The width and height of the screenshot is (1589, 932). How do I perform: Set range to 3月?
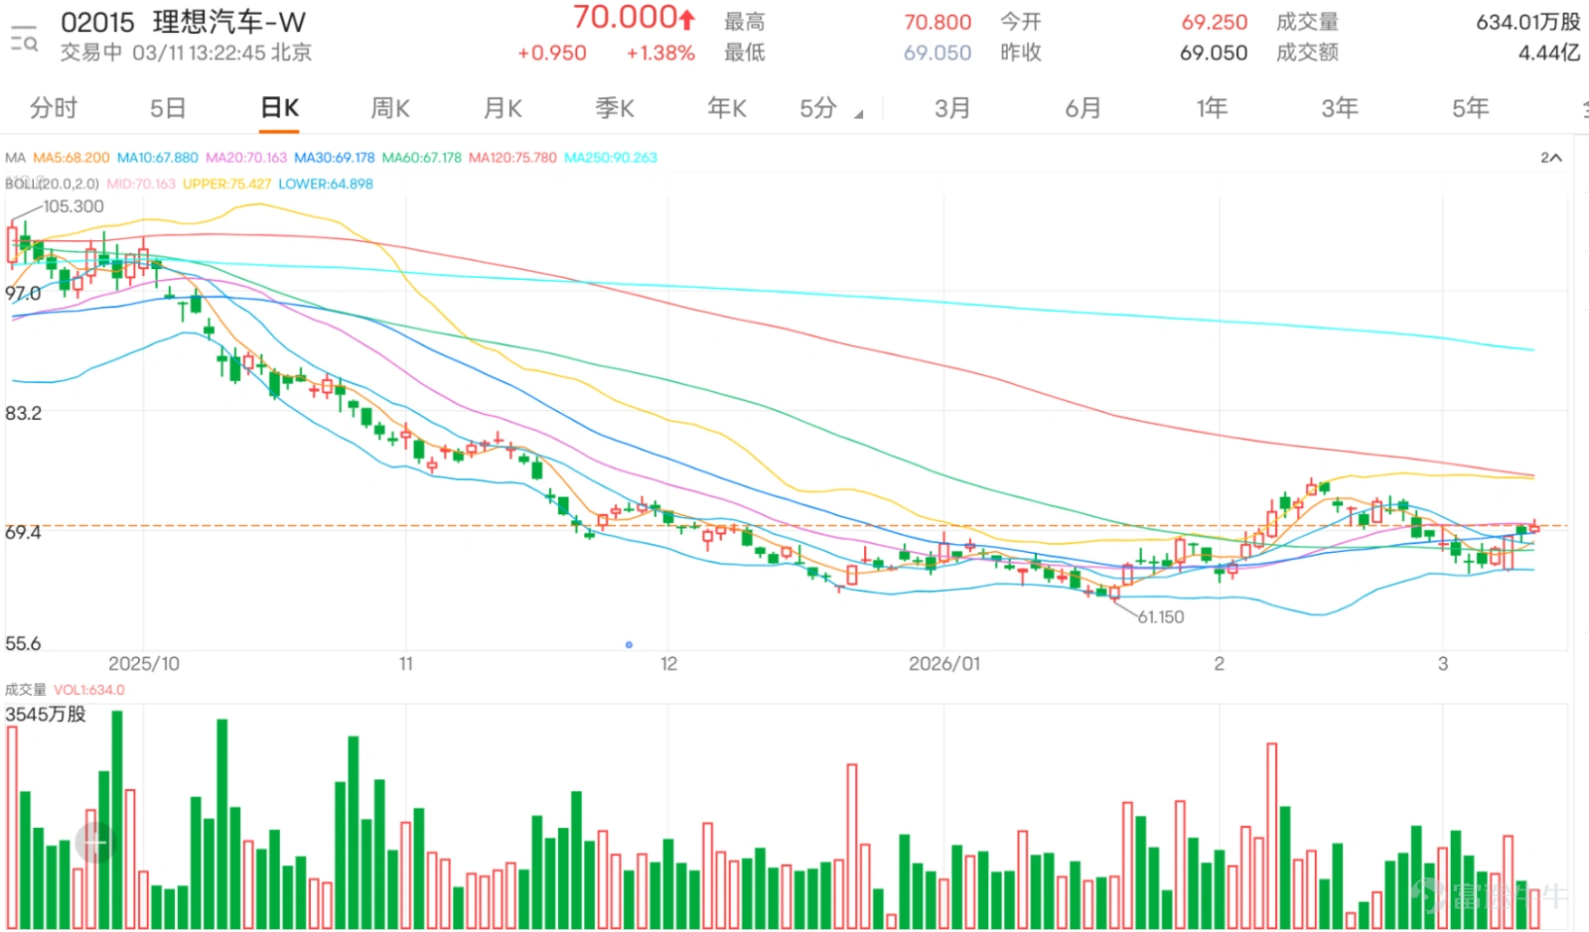click(952, 108)
